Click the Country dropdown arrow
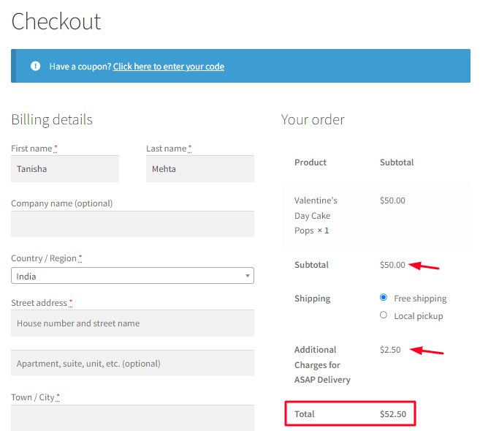480x431 pixels. 248,277
